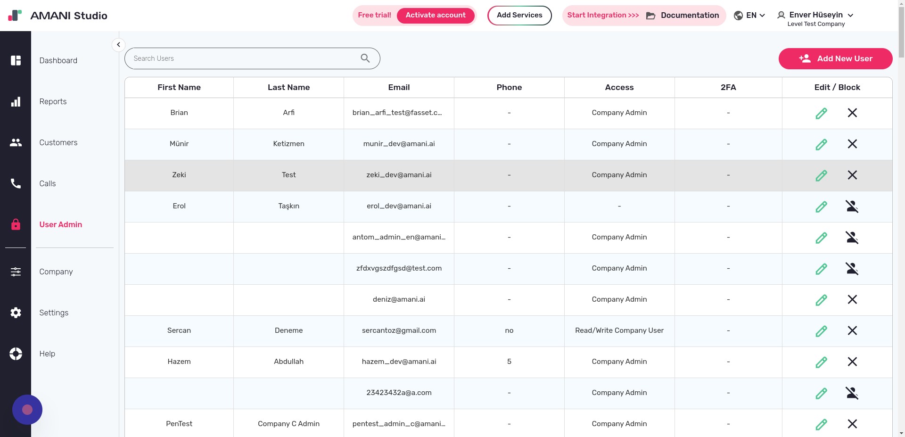
Task: Click the search magnifier icon
Action: click(x=365, y=58)
